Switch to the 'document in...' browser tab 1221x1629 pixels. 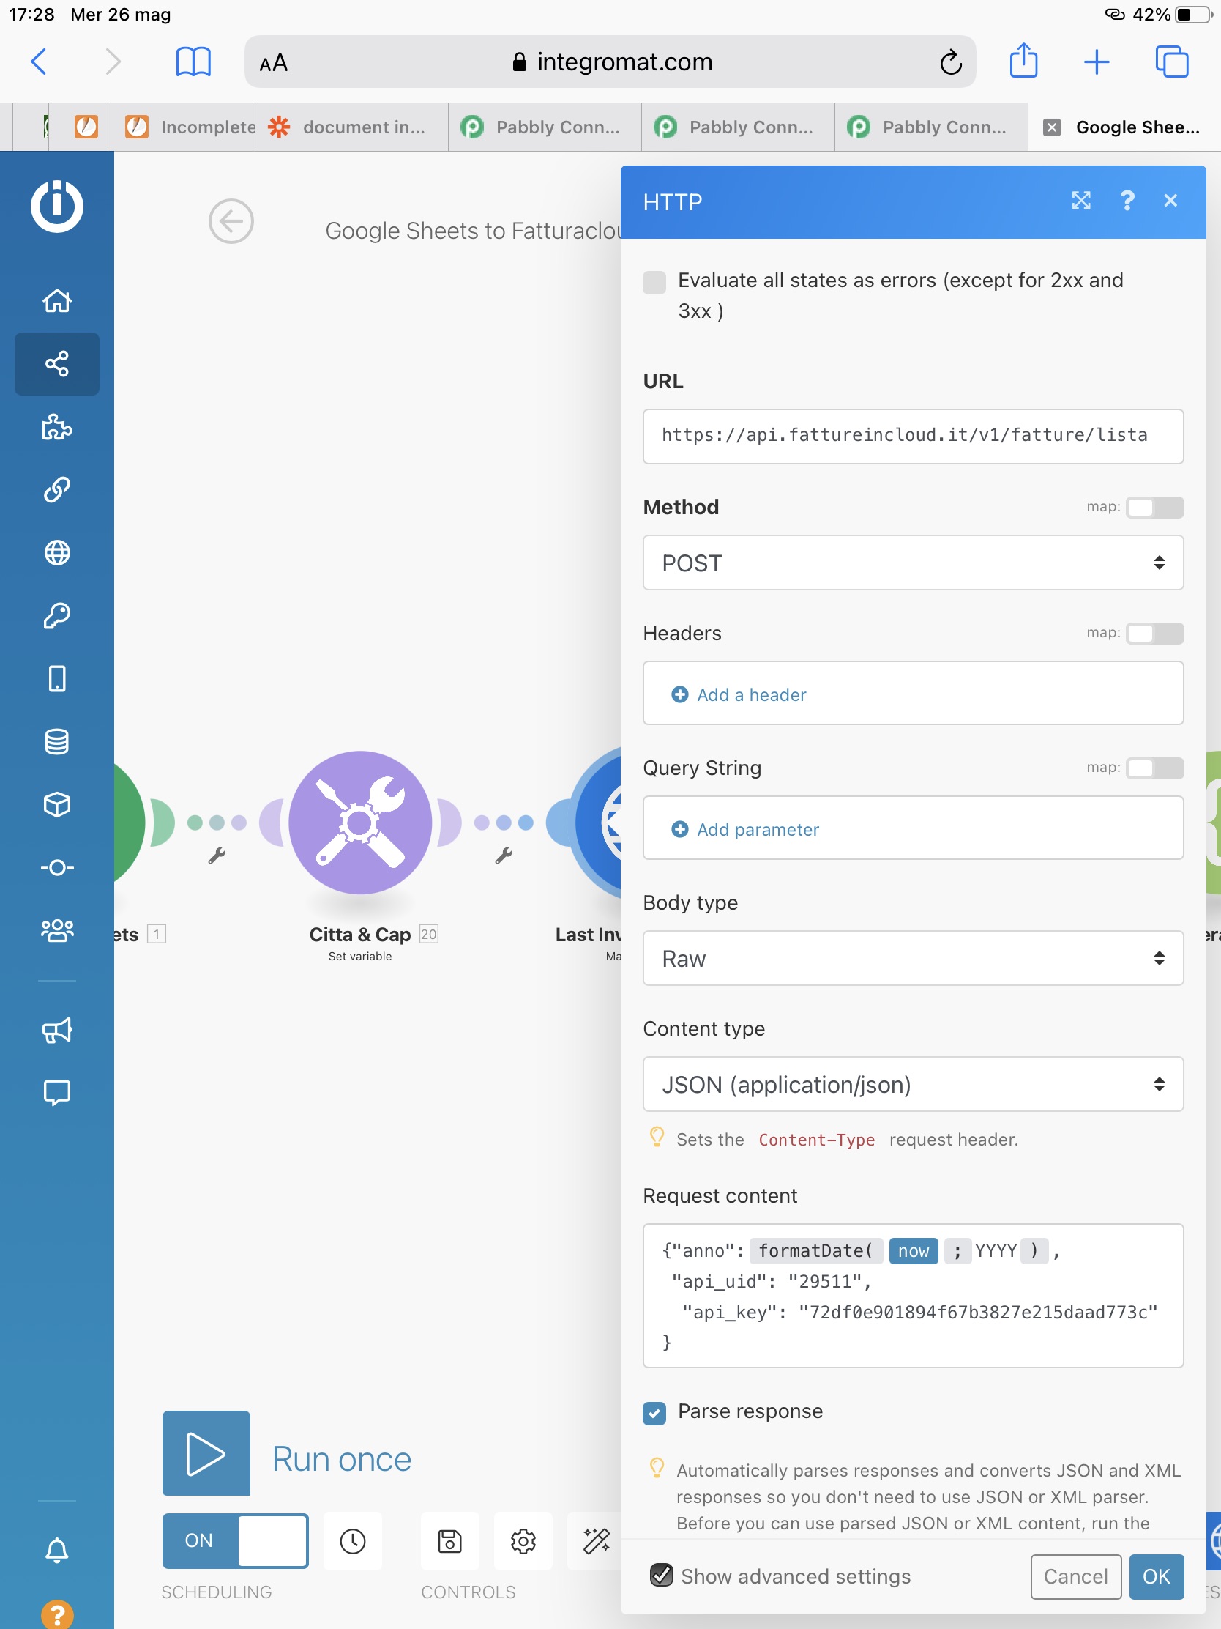point(351,127)
